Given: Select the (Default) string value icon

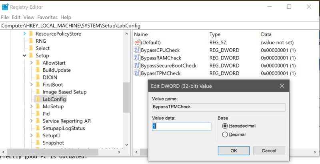Looking at the screenshot, I should click(x=137, y=42).
